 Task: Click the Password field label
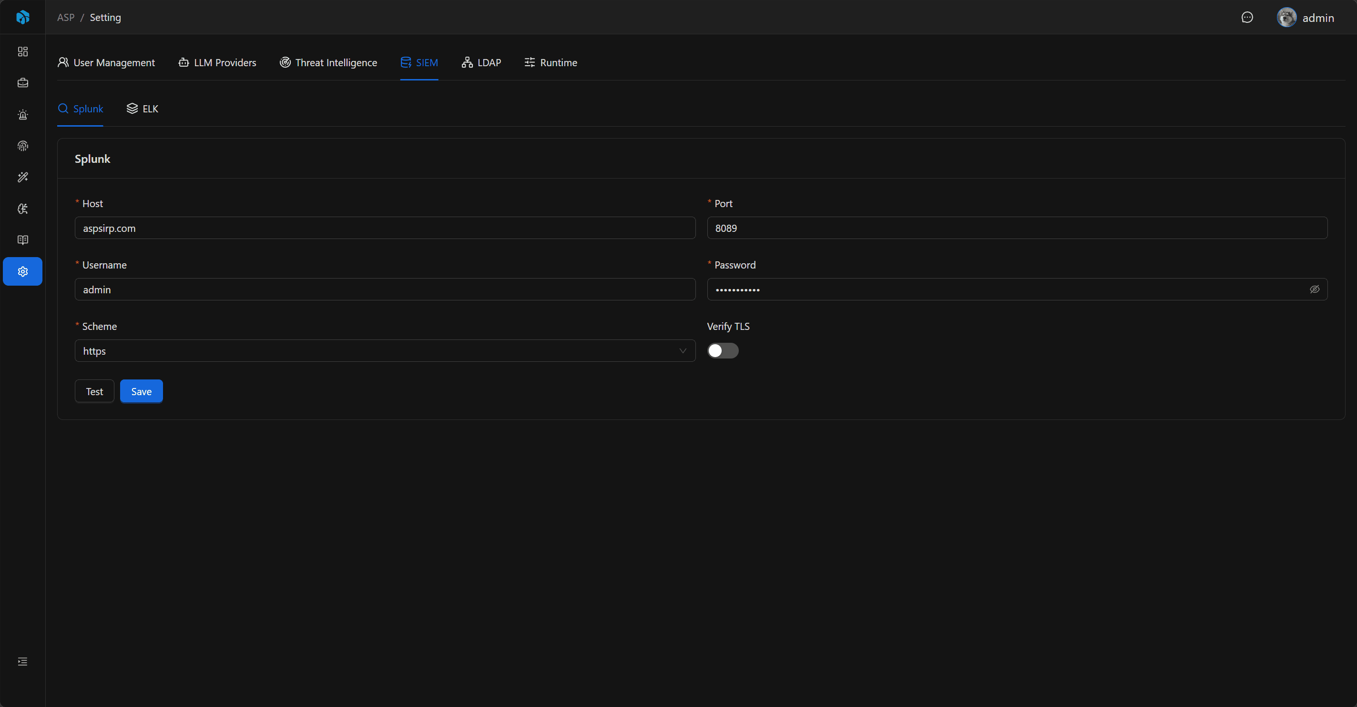[x=735, y=265]
